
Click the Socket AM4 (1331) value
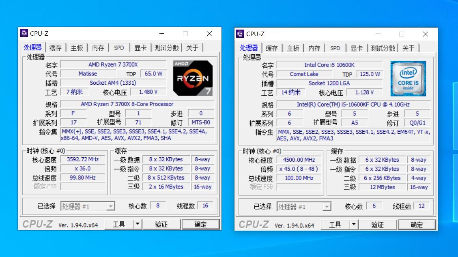click(113, 83)
